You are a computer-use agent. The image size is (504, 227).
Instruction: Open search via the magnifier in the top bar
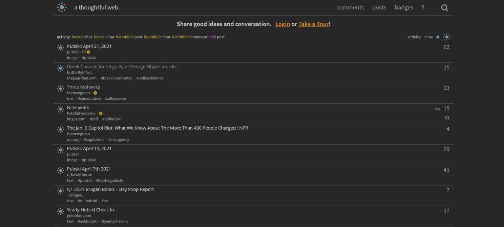(x=444, y=7)
